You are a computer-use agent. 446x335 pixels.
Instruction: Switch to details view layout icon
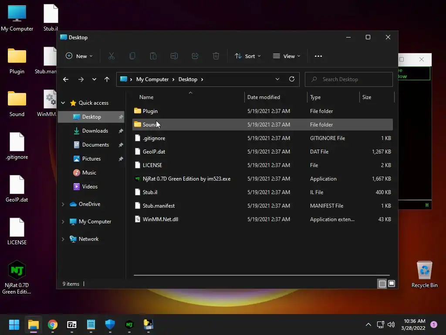pos(382,284)
